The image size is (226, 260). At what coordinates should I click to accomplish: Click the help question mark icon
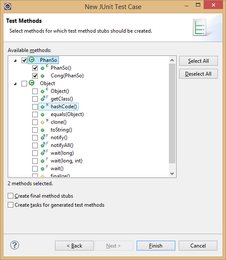(x=15, y=245)
